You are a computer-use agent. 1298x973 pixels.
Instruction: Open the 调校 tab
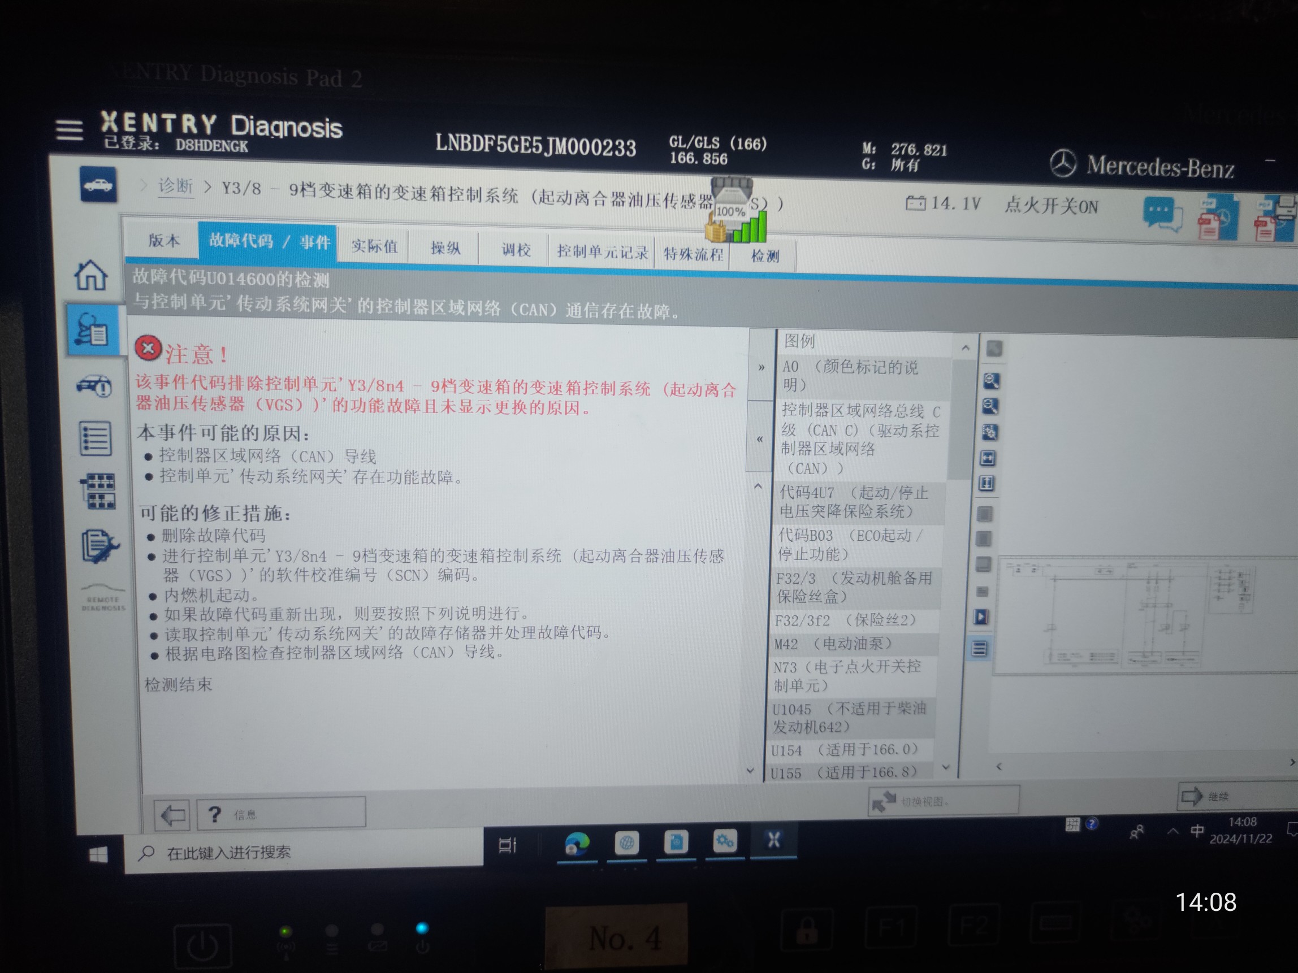[515, 250]
